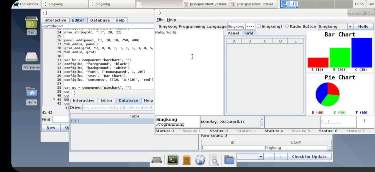375x172 pixels.
Task: Open the File menu in the front window
Action: [160, 20]
